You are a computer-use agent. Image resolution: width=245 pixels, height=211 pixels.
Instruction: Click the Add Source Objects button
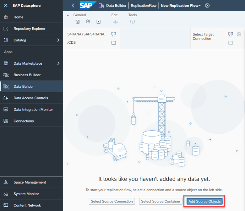[x=204, y=201]
